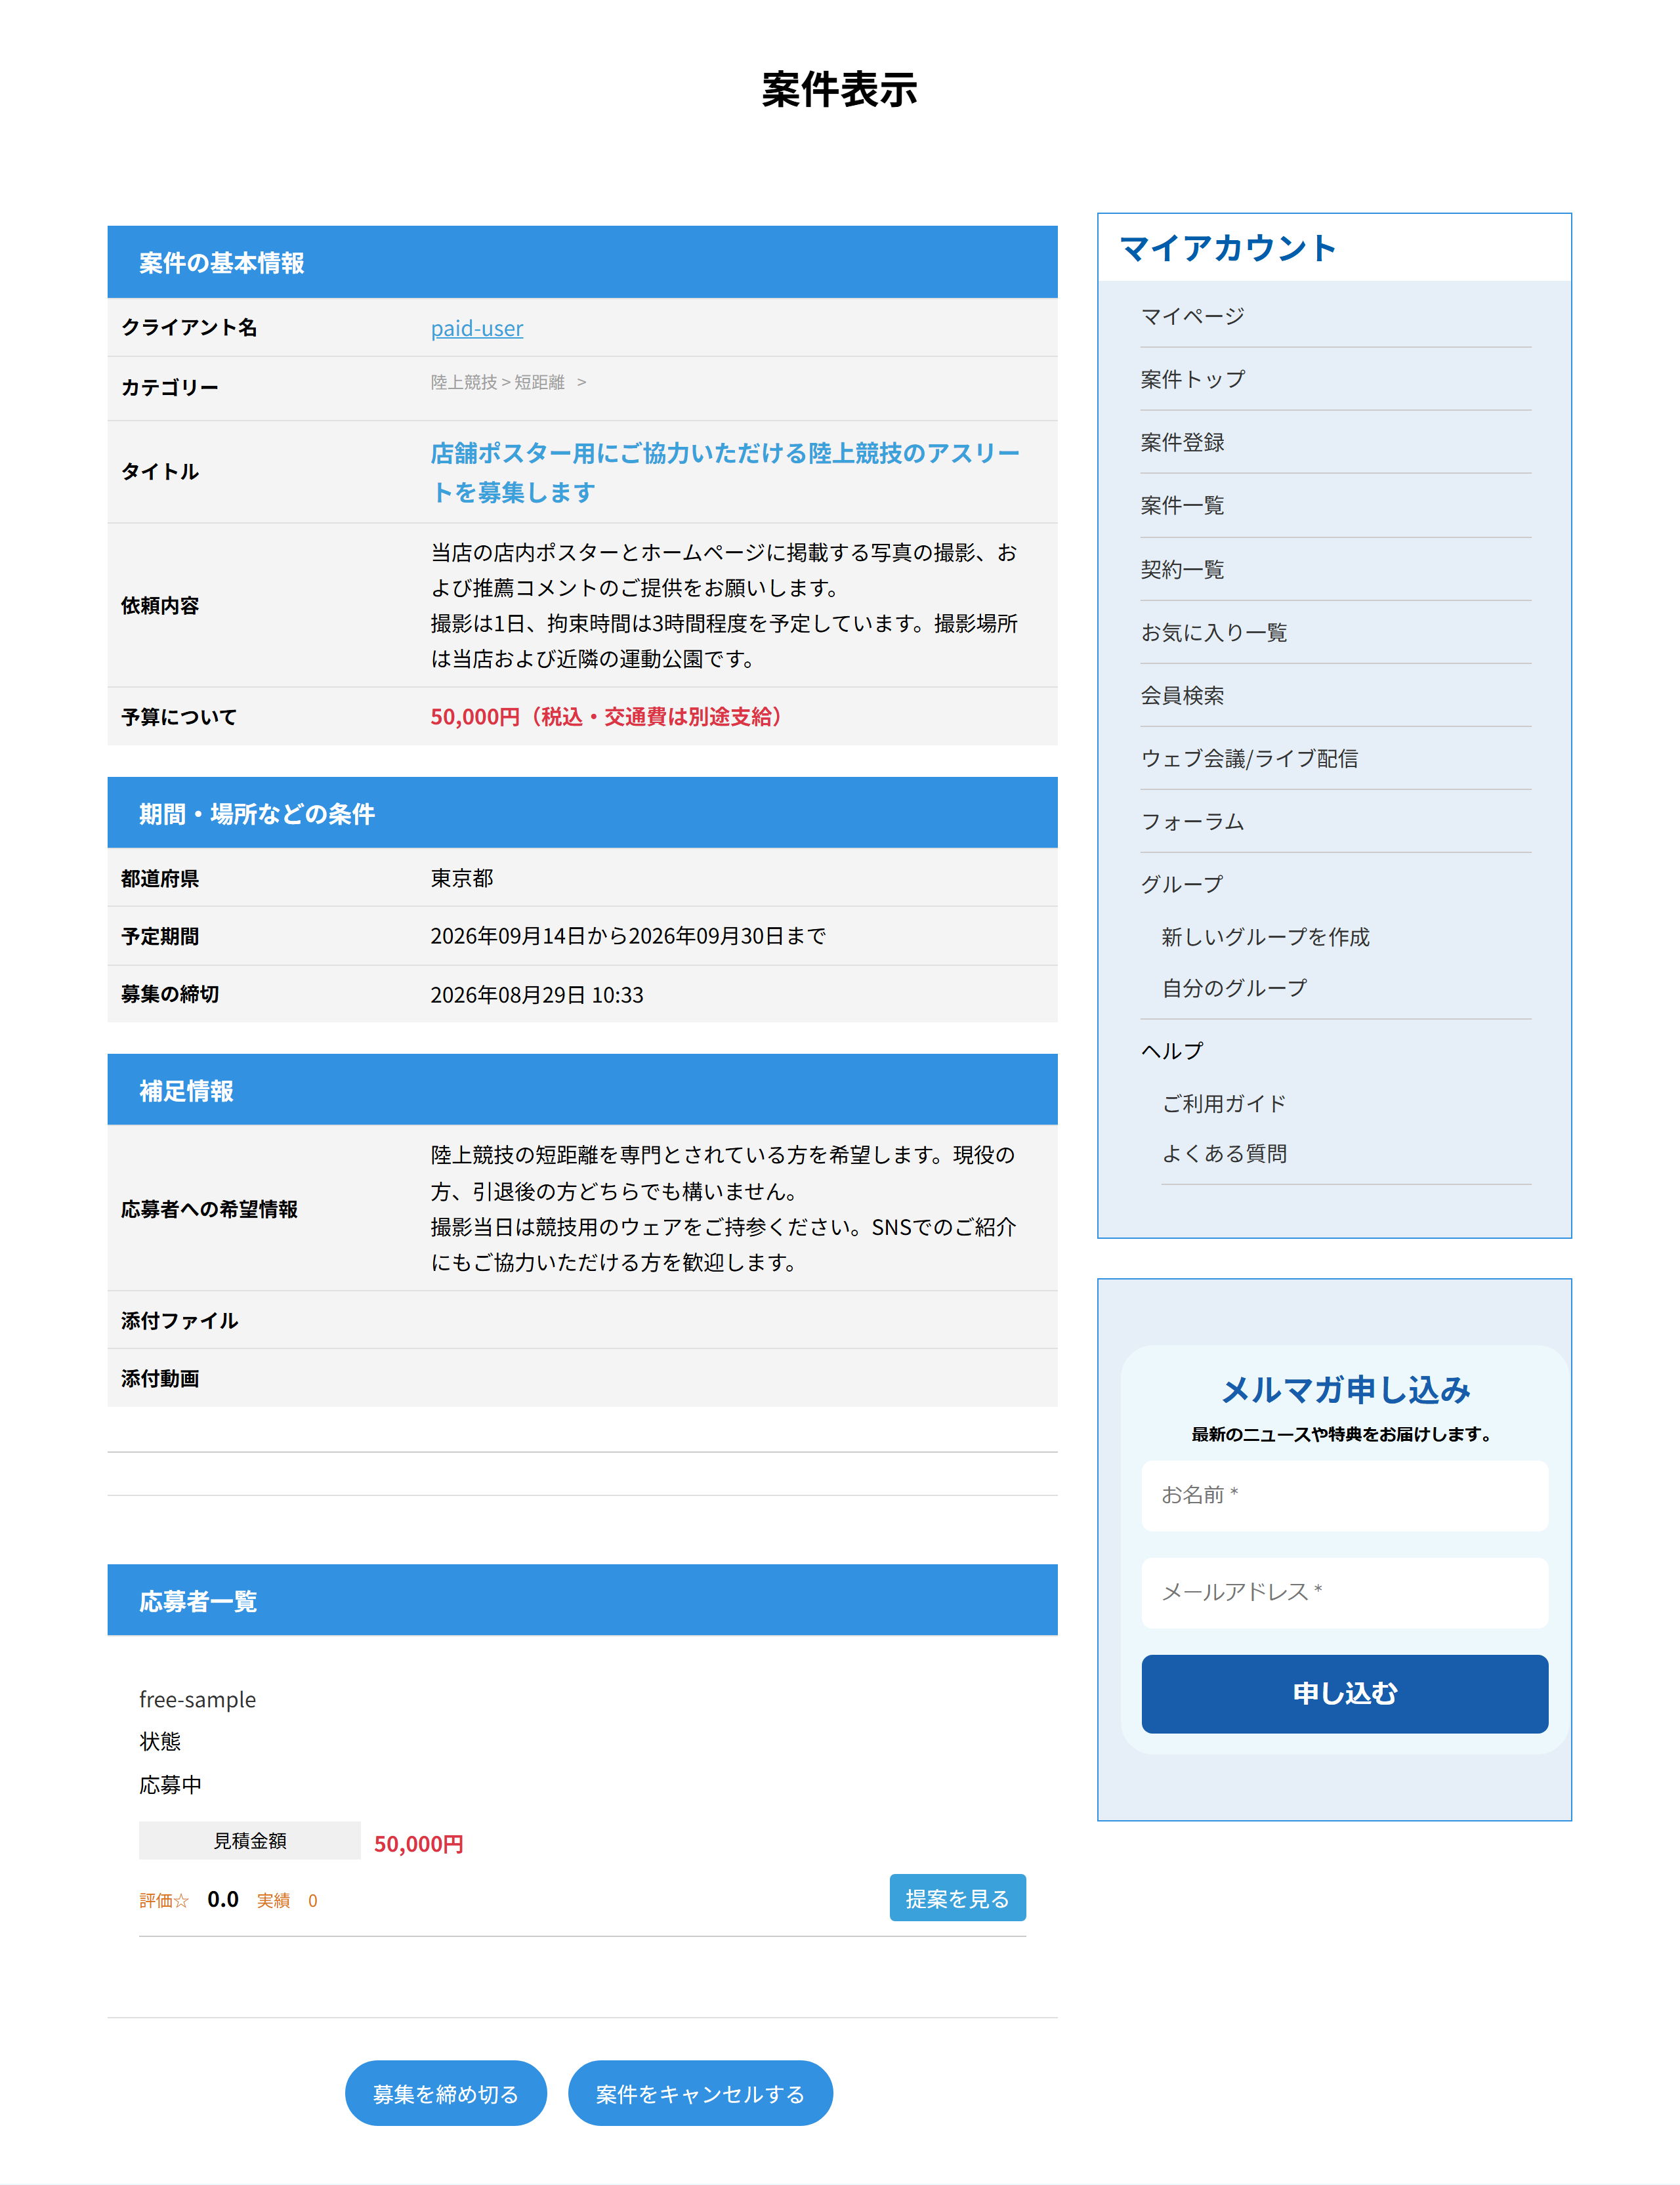Click the 評価☆ rating label

tap(164, 1900)
